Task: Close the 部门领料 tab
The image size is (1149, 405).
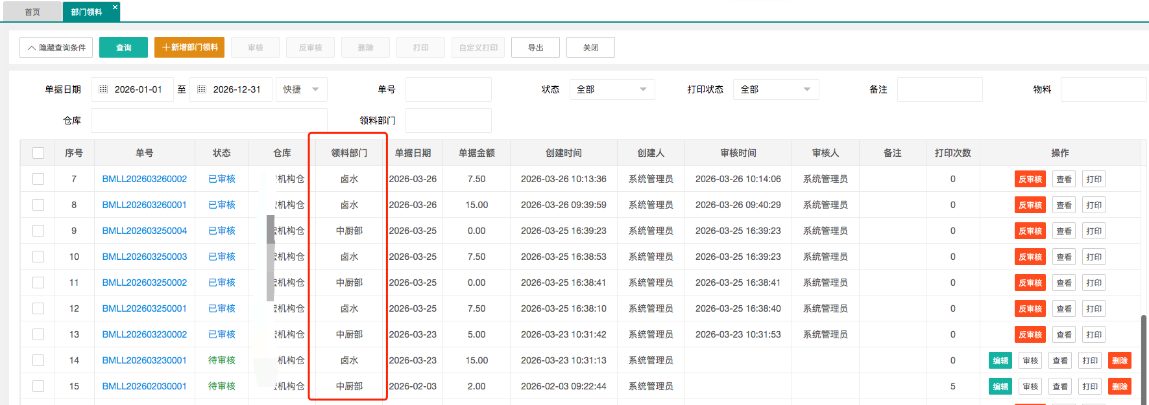Action: pos(115,7)
